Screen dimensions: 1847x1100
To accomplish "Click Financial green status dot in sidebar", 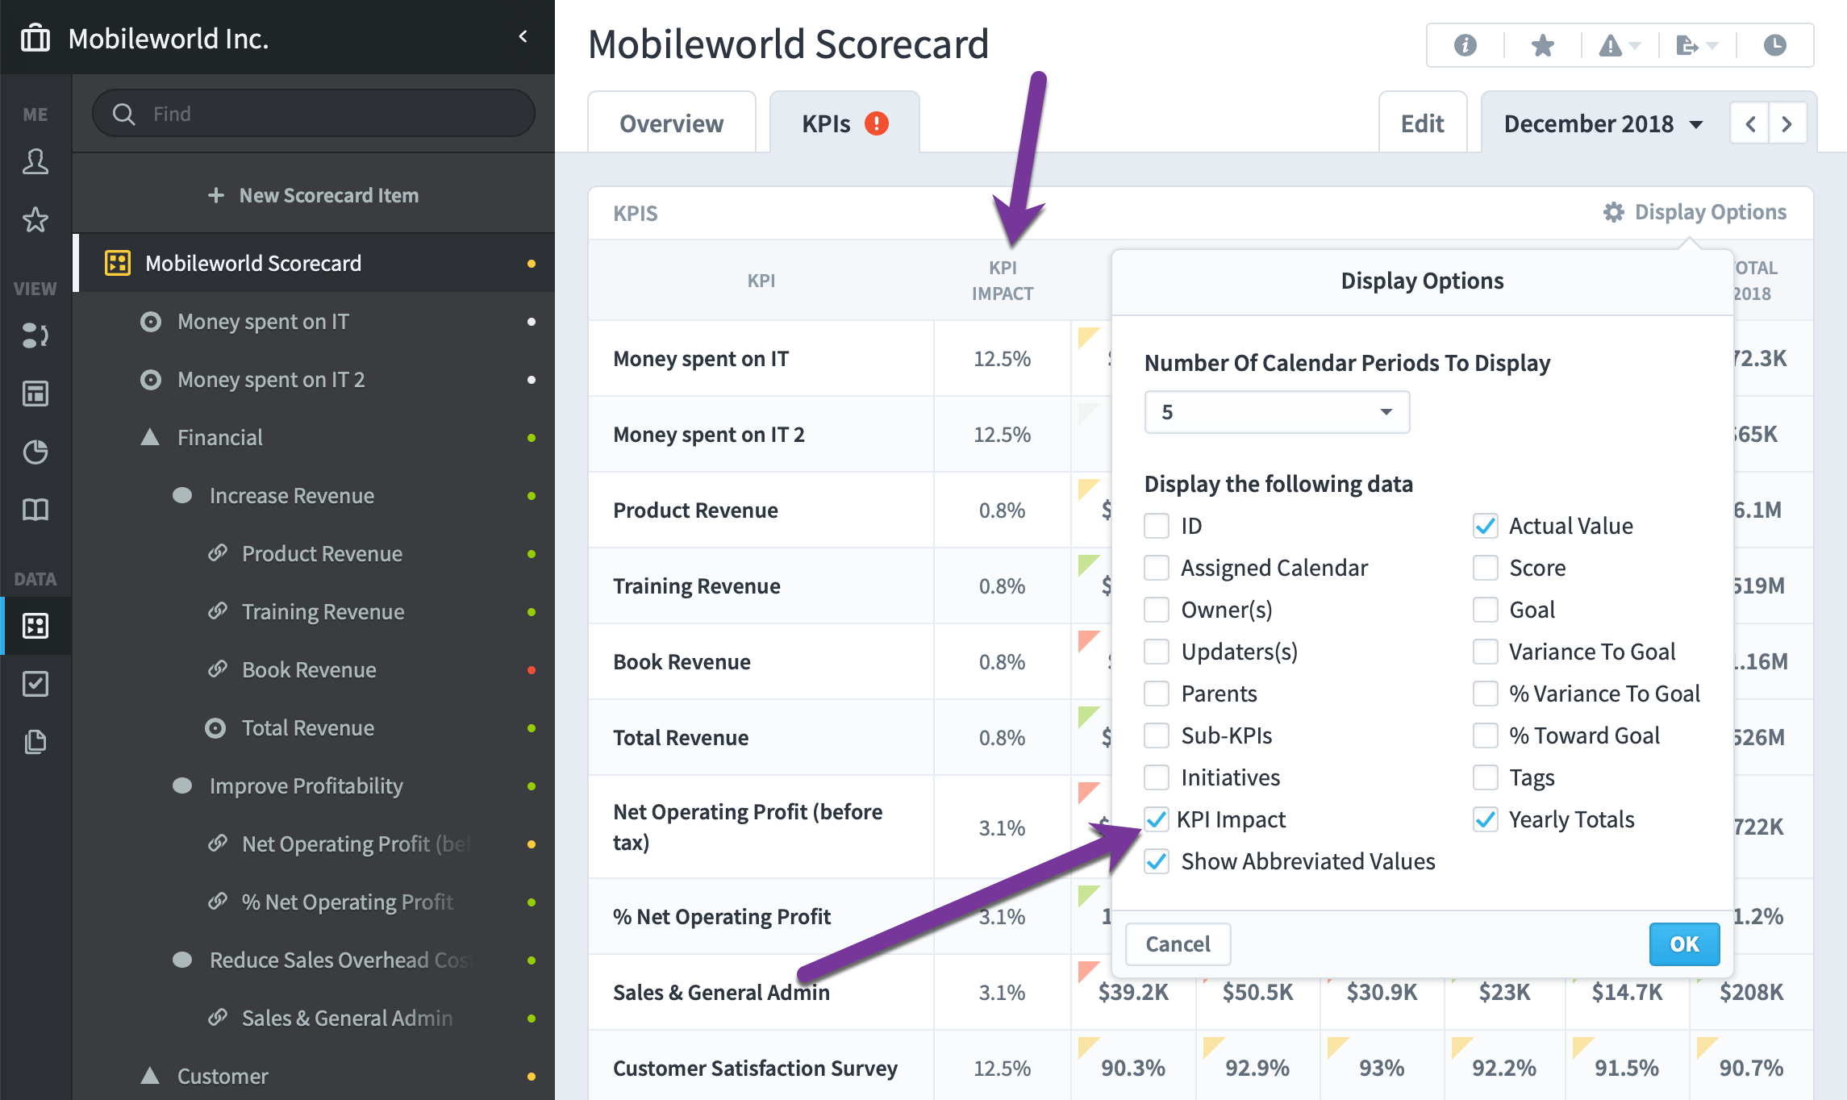I will (532, 438).
